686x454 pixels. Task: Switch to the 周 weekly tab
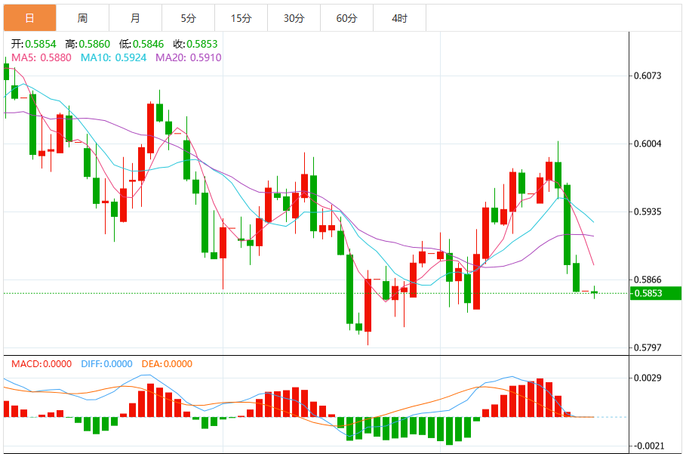coord(82,17)
